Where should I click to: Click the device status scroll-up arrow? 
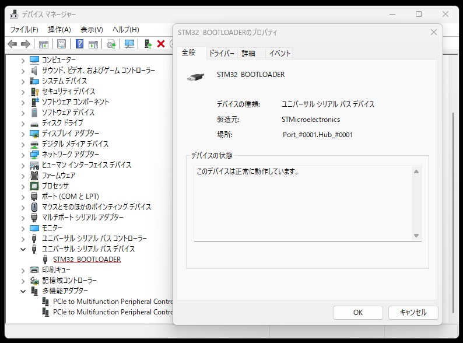point(416,171)
